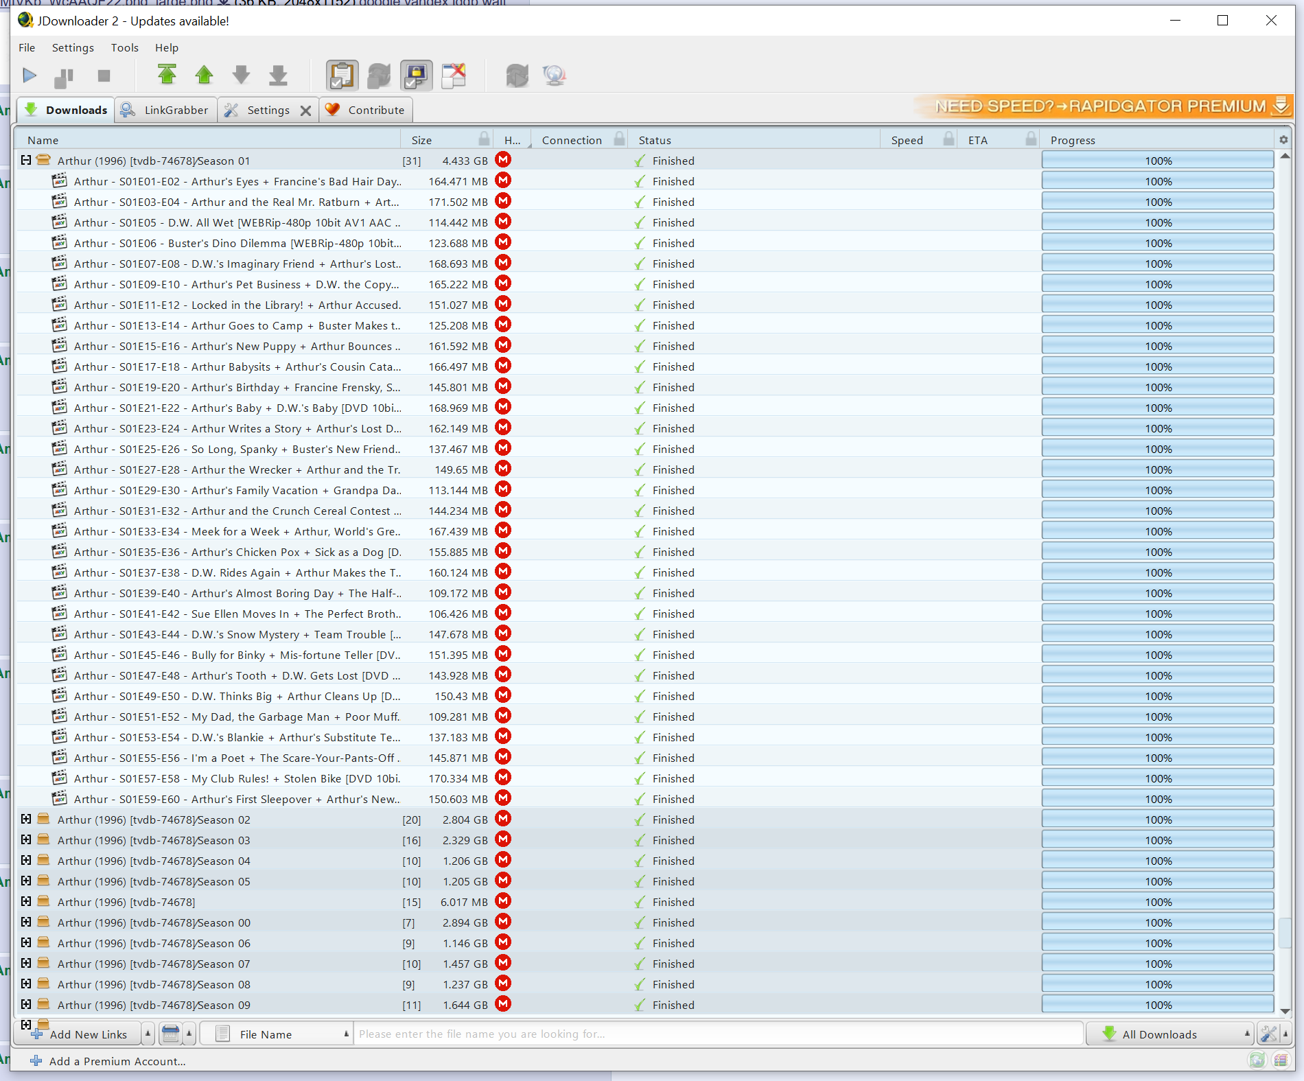Open the Add New Links arrow menu
Image resolution: width=1304 pixels, height=1081 pixels.
pos(148,1034)
